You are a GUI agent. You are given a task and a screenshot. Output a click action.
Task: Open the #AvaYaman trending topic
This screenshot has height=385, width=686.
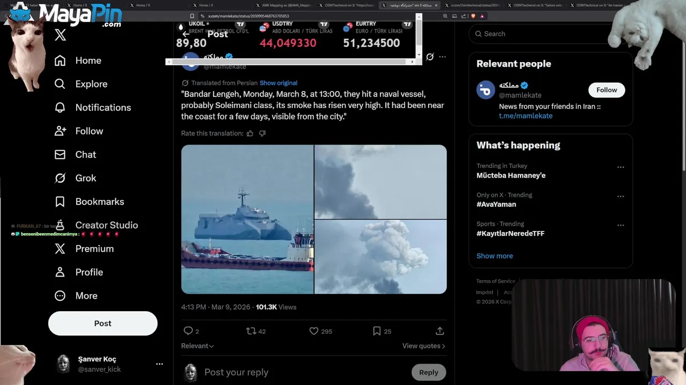click(x=496, y=204)
